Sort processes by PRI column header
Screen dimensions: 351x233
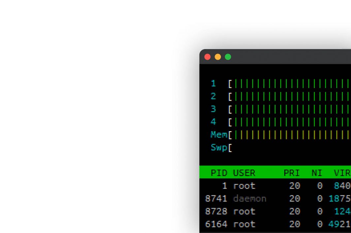(x=292, y=173)
